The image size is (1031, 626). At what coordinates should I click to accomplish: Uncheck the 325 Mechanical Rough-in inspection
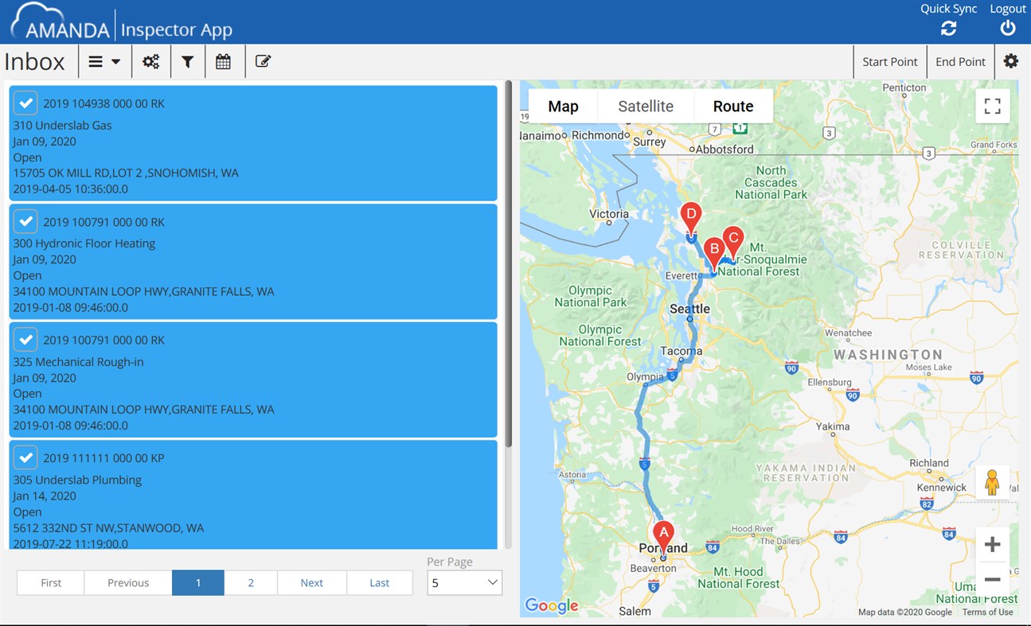pyautogui.click(x=25, y=340)
